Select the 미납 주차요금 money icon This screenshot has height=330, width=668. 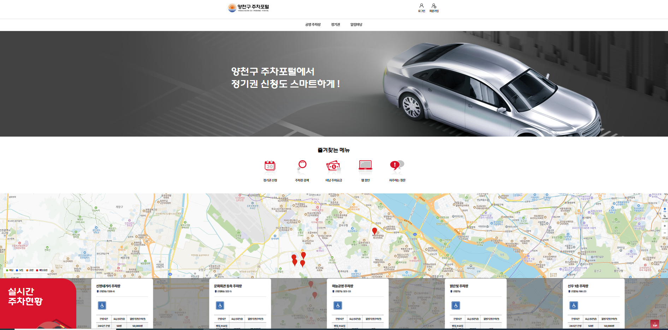click(x=333, y=166)
